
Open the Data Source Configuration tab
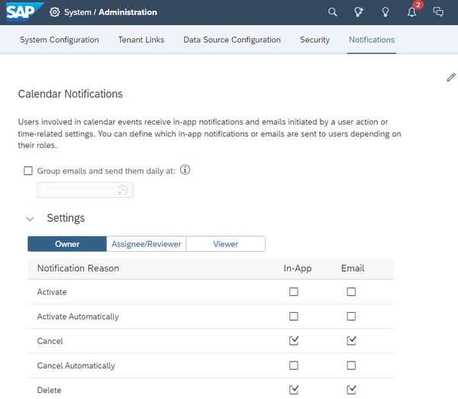[232, 40]
